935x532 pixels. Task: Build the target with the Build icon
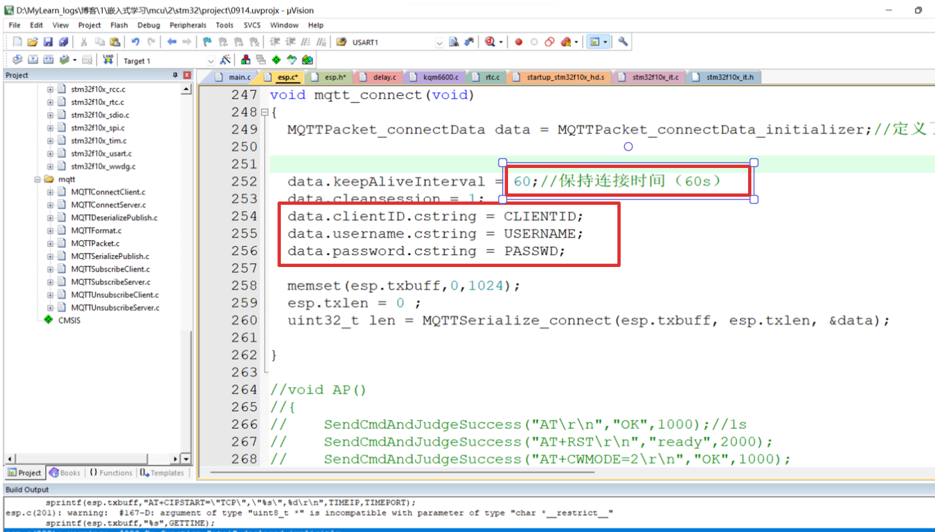[33, 60]
